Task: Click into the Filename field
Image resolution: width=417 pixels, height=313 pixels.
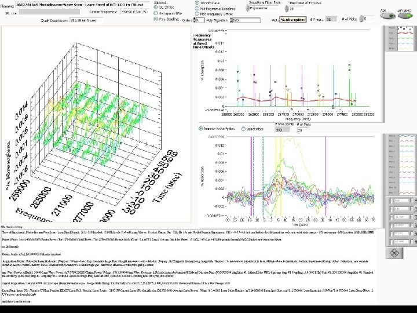Action: click(83, 5)
